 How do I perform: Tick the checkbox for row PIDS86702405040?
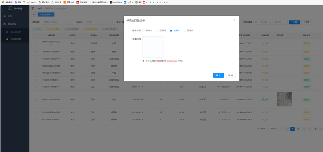tap(36, 58)
